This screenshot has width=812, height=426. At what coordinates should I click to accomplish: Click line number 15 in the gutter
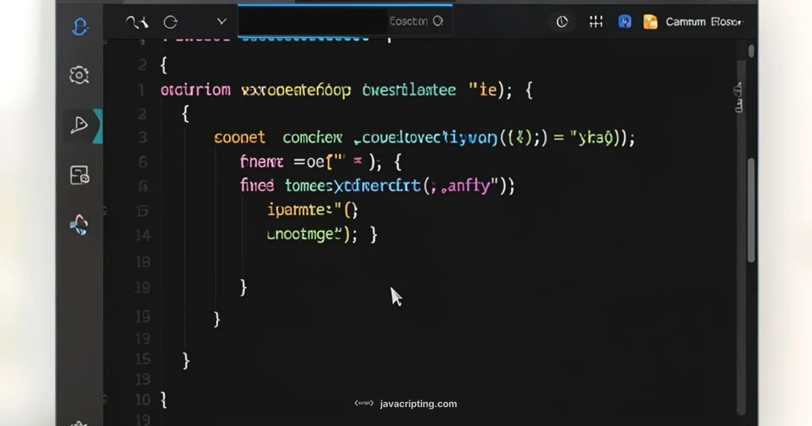point(142,359)
